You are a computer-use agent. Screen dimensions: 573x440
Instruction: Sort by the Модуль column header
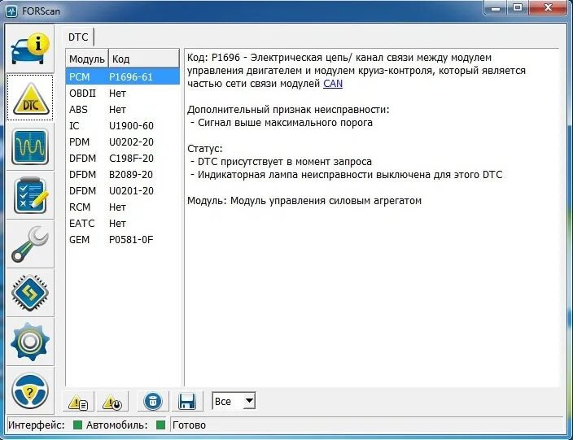(x=87, y=59)
